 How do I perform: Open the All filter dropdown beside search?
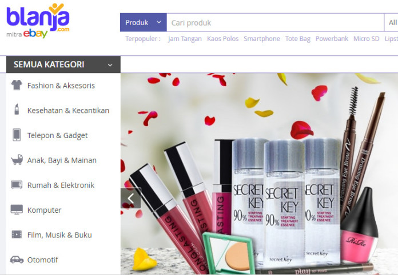(391, 23)
